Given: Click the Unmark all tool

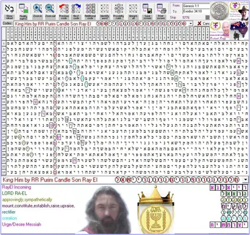Looking at the screenshot, I should [x=133, y=11].
